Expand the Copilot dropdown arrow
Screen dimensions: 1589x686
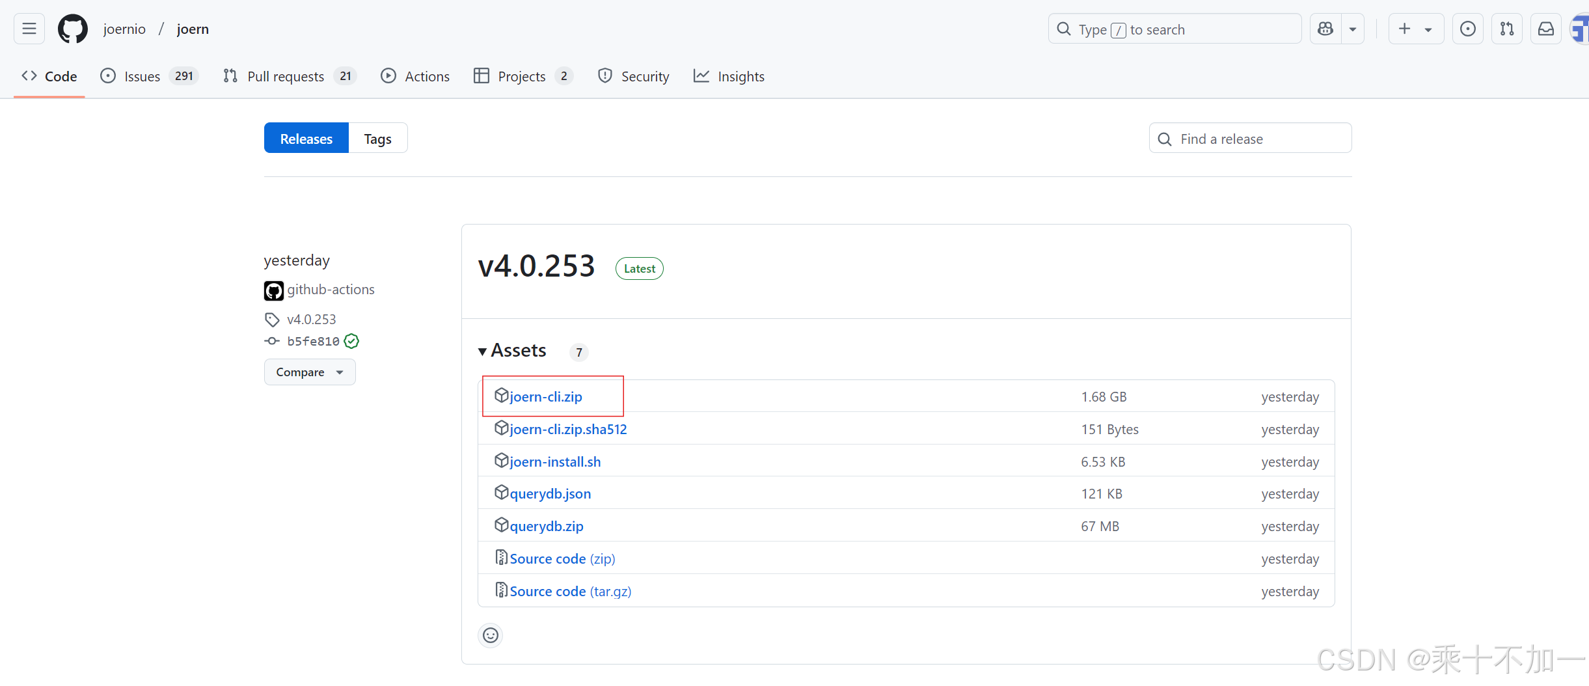point(1353,29)
